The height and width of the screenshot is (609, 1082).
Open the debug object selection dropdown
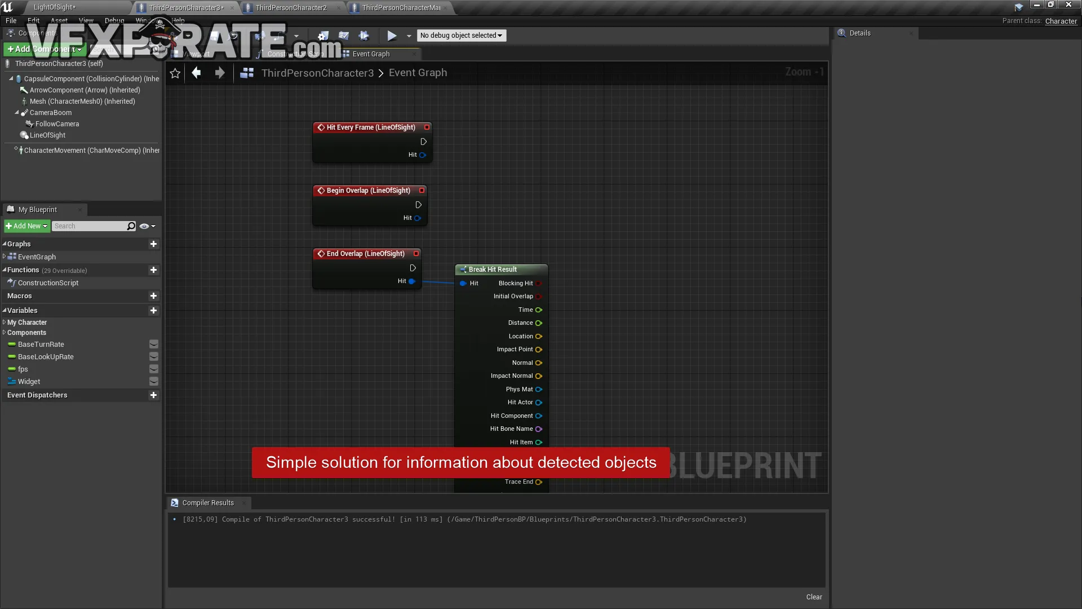462,36
